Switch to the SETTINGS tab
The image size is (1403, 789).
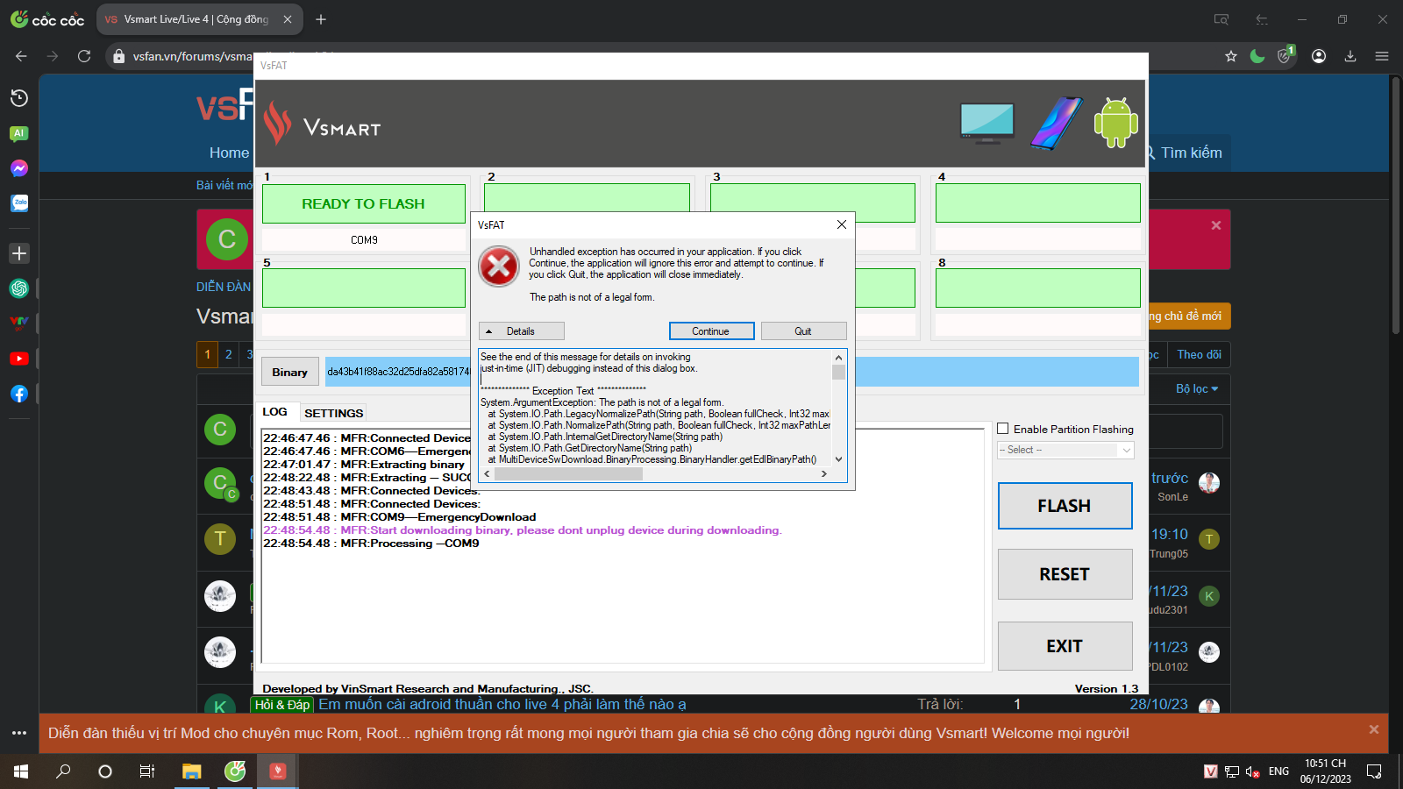333,413
